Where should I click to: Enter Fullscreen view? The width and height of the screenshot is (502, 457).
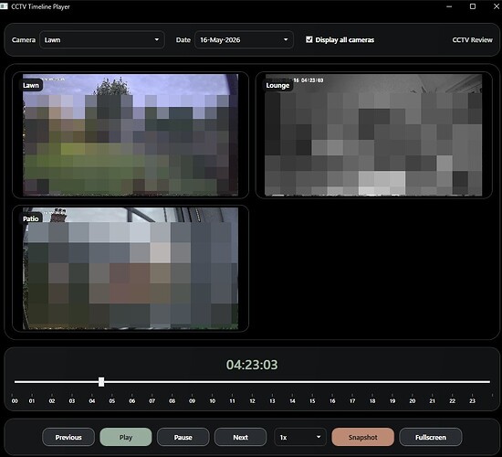click(x=431, y=437)
